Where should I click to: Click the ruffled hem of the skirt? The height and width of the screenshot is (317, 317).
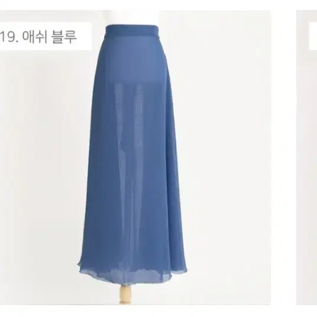(x=134, y=273)
